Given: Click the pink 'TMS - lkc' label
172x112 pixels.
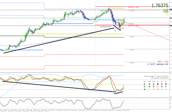Looking at the screenshot, I should click(x=163, y=62).
